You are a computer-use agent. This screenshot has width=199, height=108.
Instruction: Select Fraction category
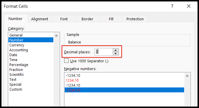coord(31,69)
